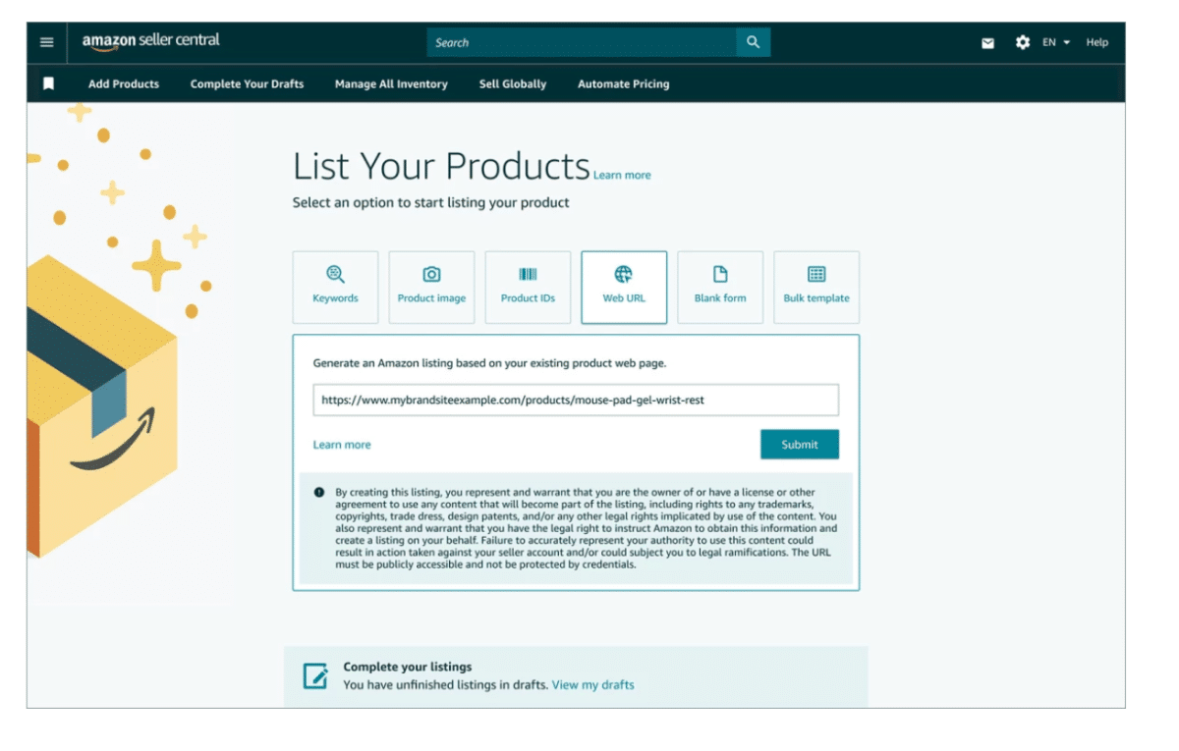Screen dimensions: 1179x751
Task: Select the Web URL tab
Action: pyautogui.click(x=624, y=287)
